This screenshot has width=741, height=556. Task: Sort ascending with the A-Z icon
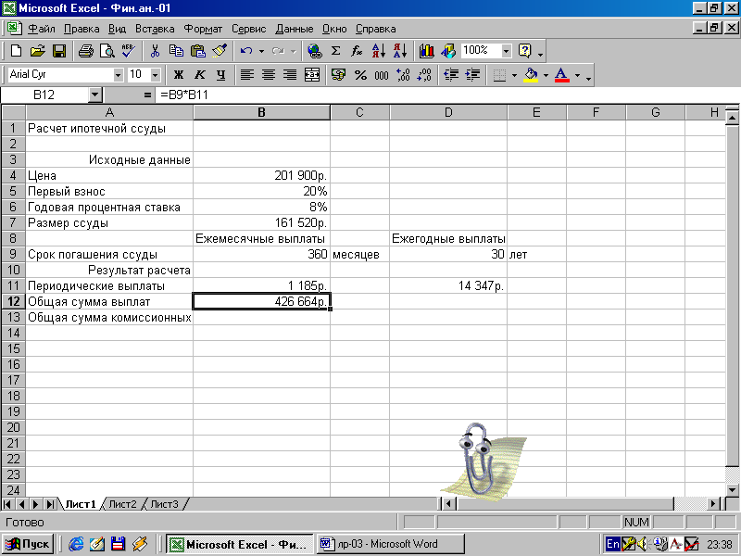379,51
